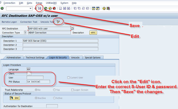The width and height of the screenshot is (178, 109).
Task: Click the Print icon in toolbar
Action: click(60, 8)
